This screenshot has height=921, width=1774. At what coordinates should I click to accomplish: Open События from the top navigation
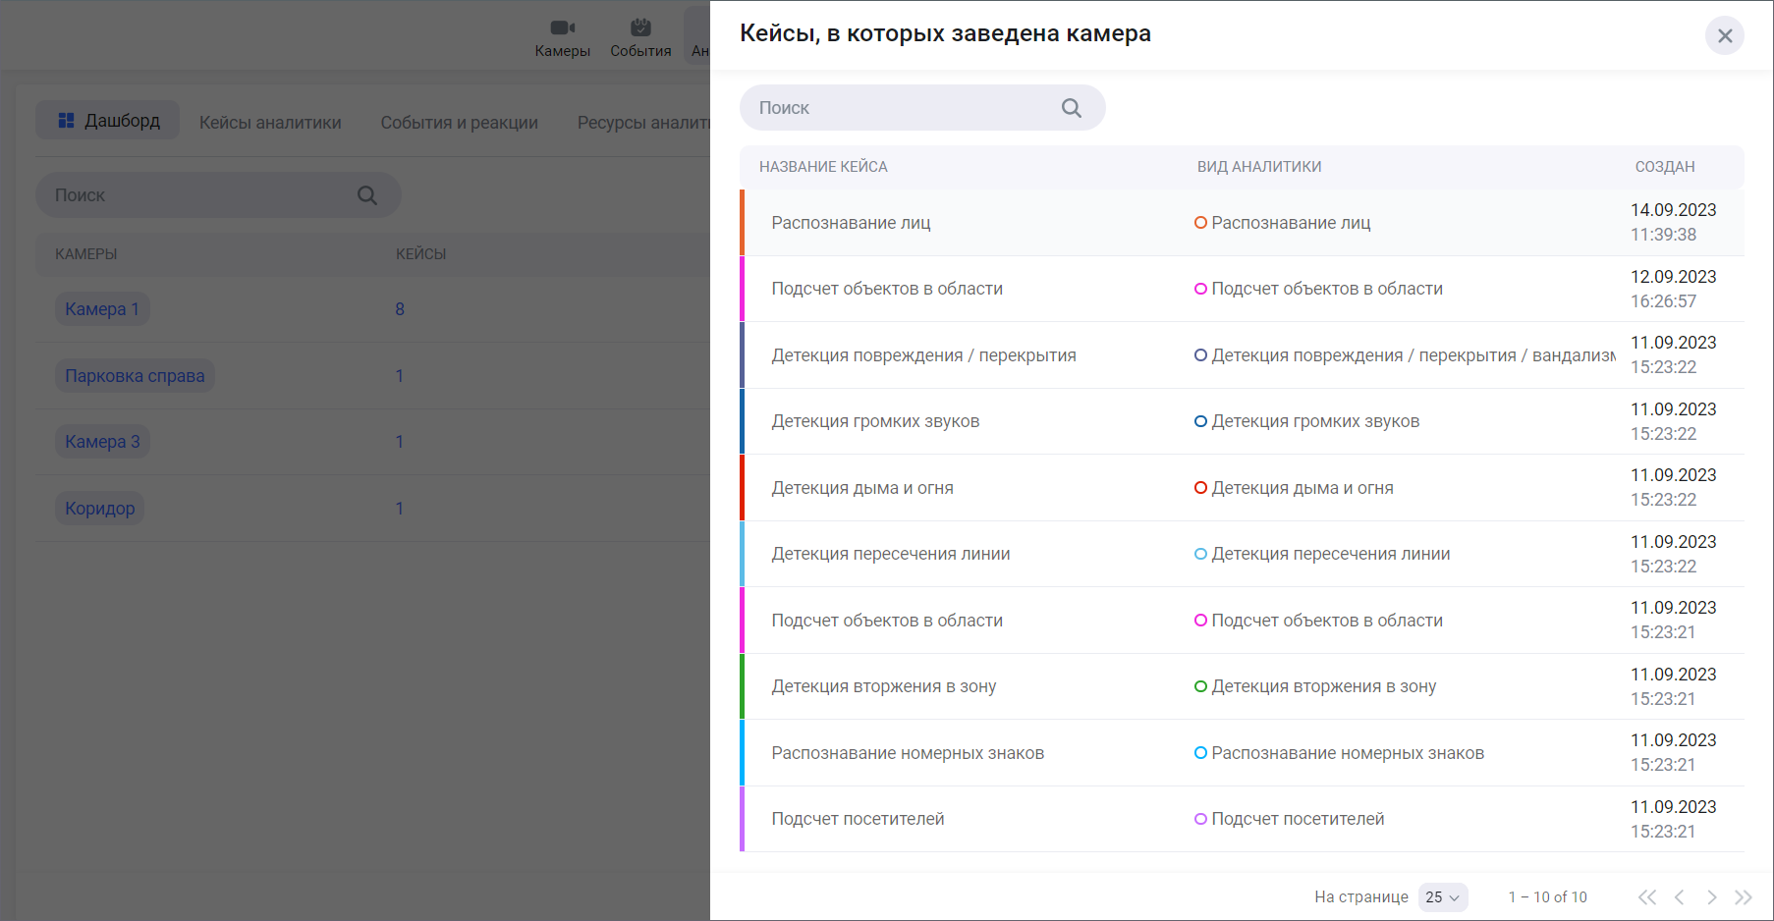(640, 38)
